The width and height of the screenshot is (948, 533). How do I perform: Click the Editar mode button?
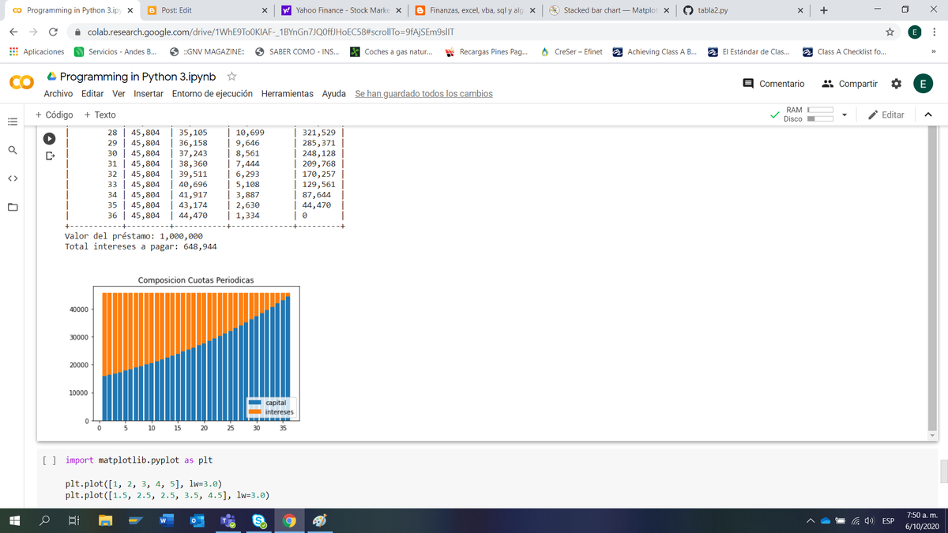pyautogui.click(x=886, y=114)
